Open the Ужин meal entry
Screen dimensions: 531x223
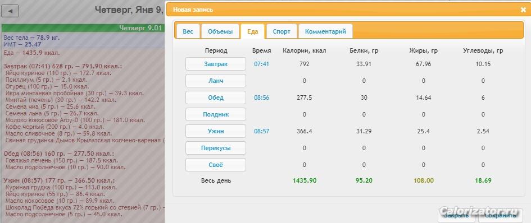coord(216,131)
